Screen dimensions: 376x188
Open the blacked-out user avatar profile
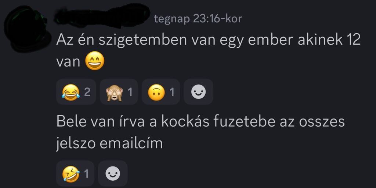pos(26,28)
